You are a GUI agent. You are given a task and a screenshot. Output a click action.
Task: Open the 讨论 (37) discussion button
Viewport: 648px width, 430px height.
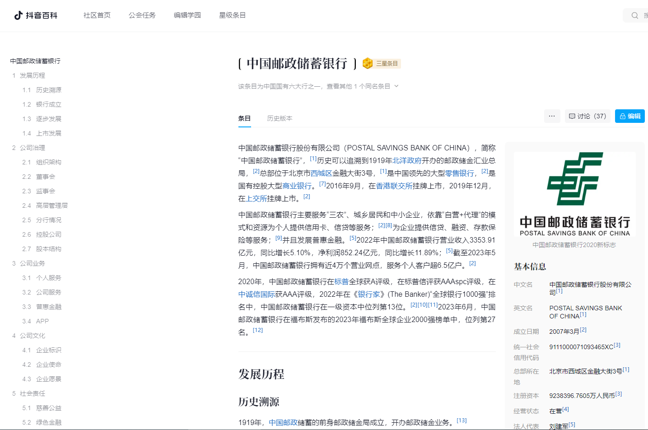click(587, 116)
